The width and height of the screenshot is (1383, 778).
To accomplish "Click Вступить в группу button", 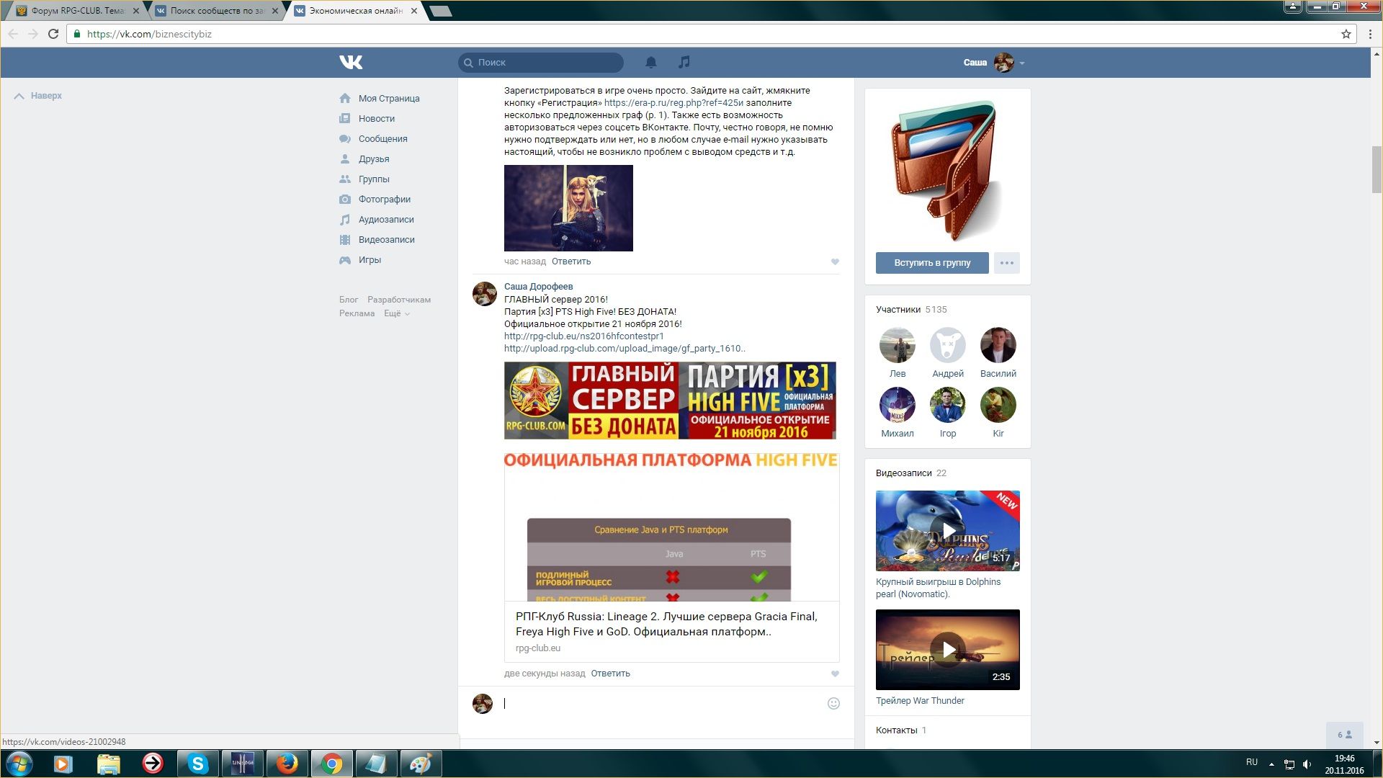I will point(932,263).
